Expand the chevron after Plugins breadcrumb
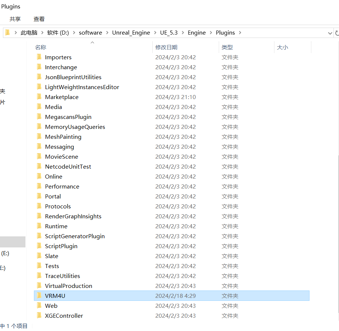Viewport: 339px width, 331px height. click(240, 32)
